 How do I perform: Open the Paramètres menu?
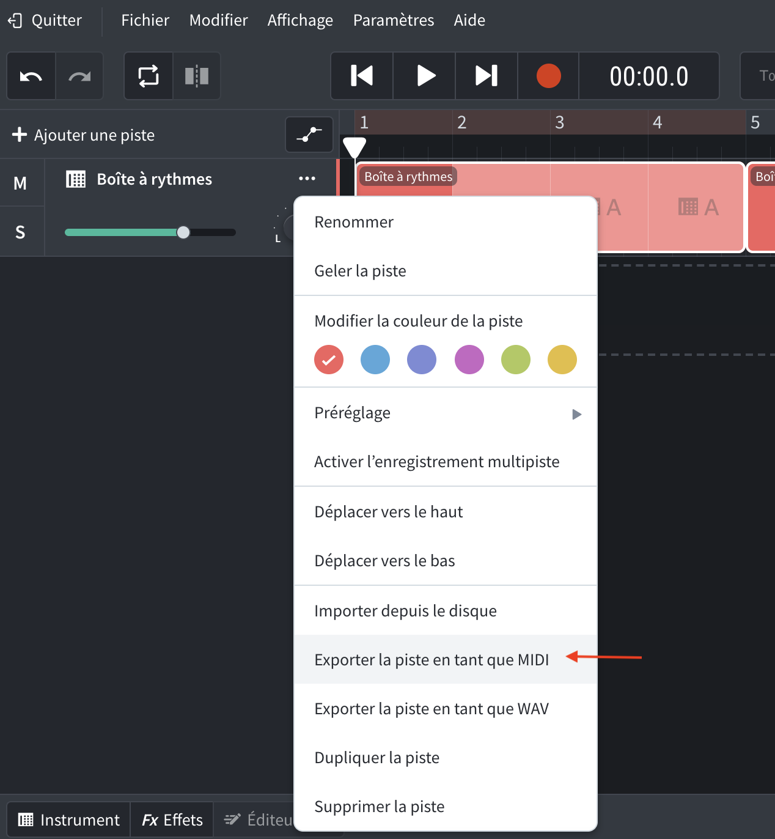point(393,20)
